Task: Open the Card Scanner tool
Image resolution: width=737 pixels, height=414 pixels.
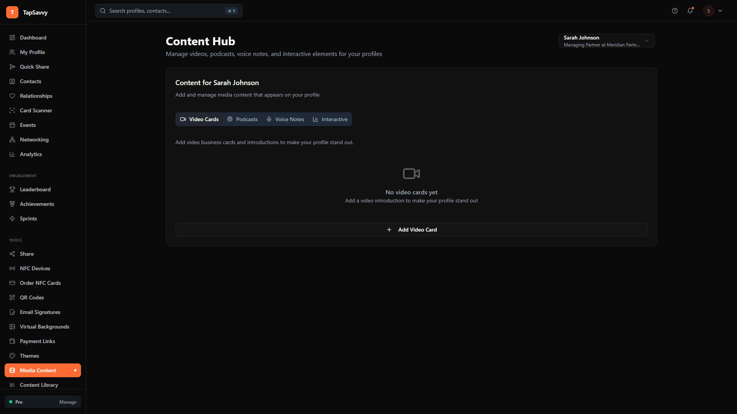Action: coord(36,110)
